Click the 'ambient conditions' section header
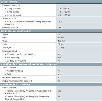 tap(51, 2)
